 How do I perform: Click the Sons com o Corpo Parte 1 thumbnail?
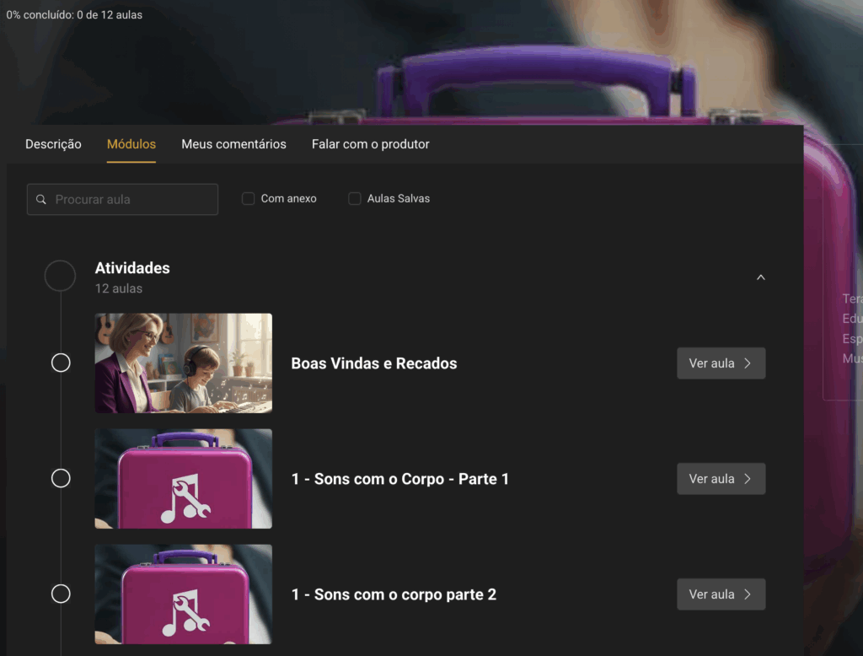tap(183, 478)
